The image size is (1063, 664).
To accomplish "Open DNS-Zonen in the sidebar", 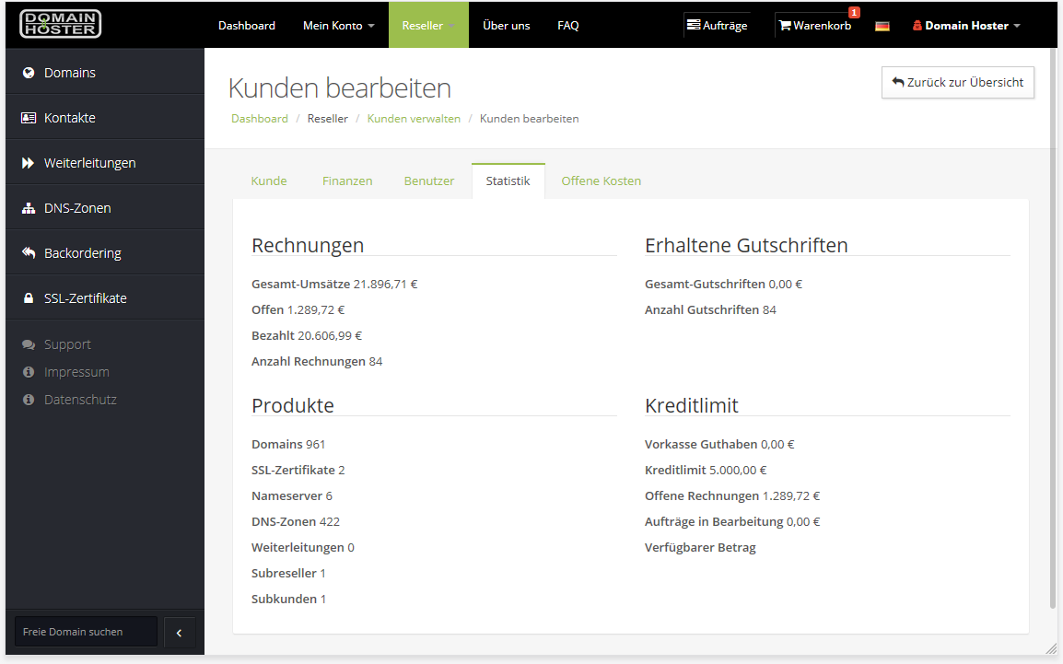I will point(105,208).
